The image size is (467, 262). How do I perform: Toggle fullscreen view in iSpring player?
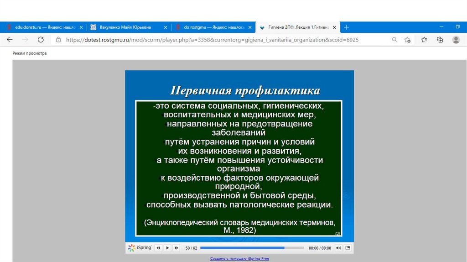[348, 248]
